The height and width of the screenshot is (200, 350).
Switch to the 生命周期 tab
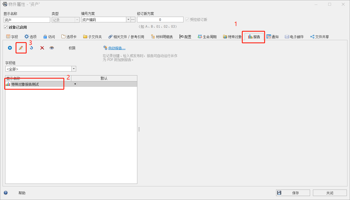(207, 37)
